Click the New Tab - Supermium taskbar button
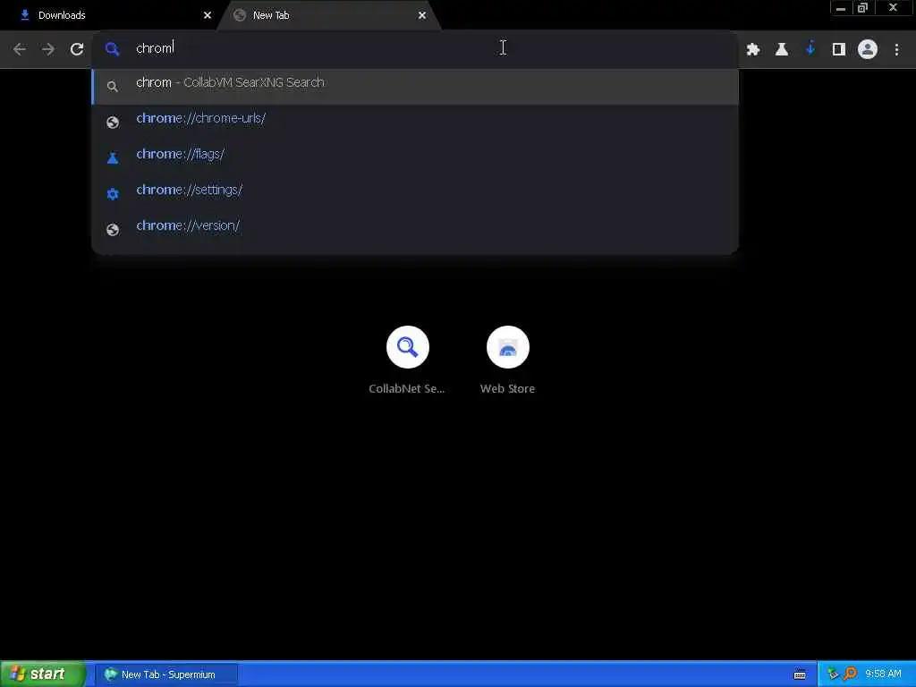The height and width of the screenshot is (687, 916). click(166, 674)
